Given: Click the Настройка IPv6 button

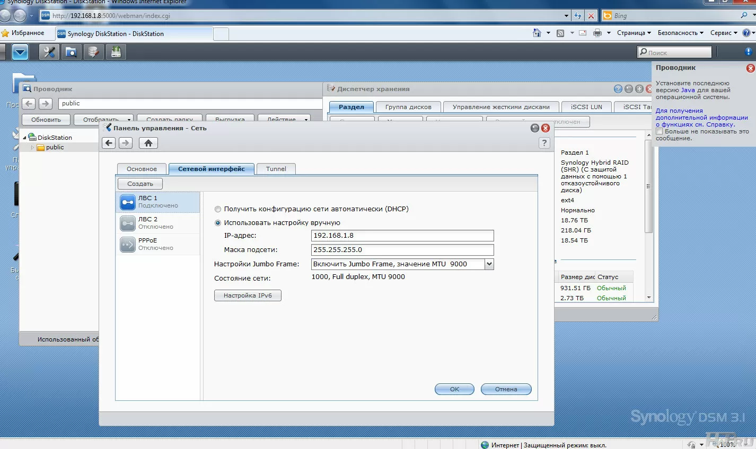Looking at the screenshot, I should [x=248, y=295].
